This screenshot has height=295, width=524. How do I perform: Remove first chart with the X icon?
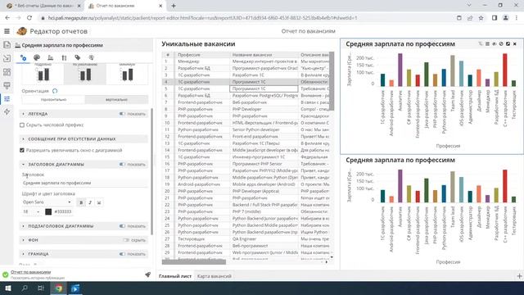click(x=515, y=43)
